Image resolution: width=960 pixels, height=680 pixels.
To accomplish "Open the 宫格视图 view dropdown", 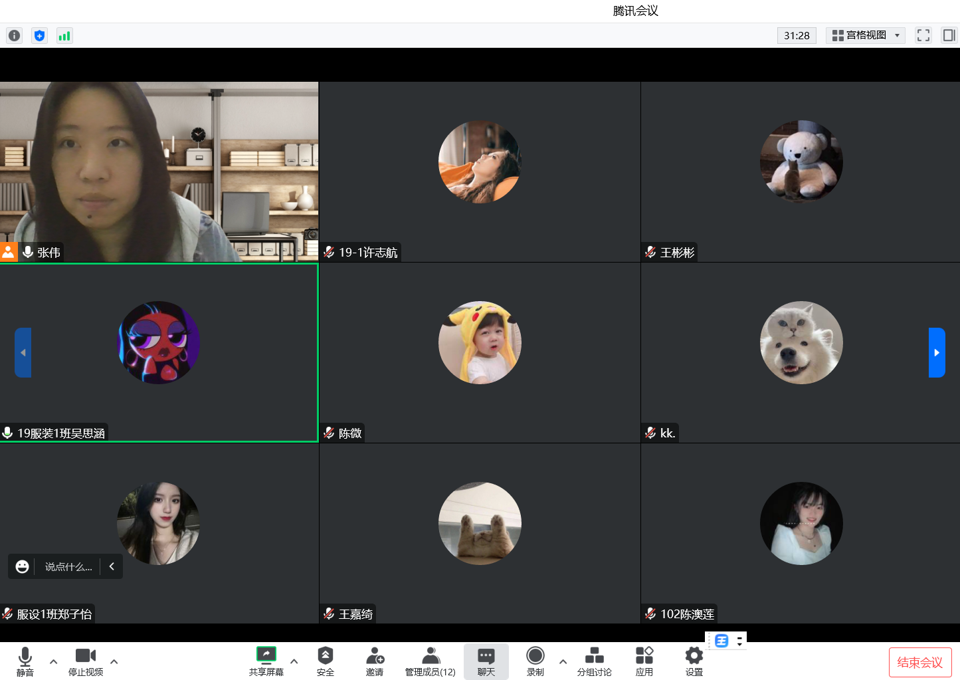I will [866, 35].
